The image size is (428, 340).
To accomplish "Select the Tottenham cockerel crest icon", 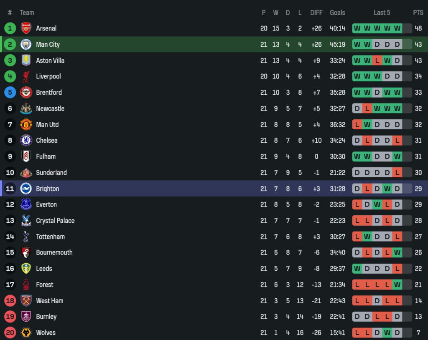I will coord(26,237).
